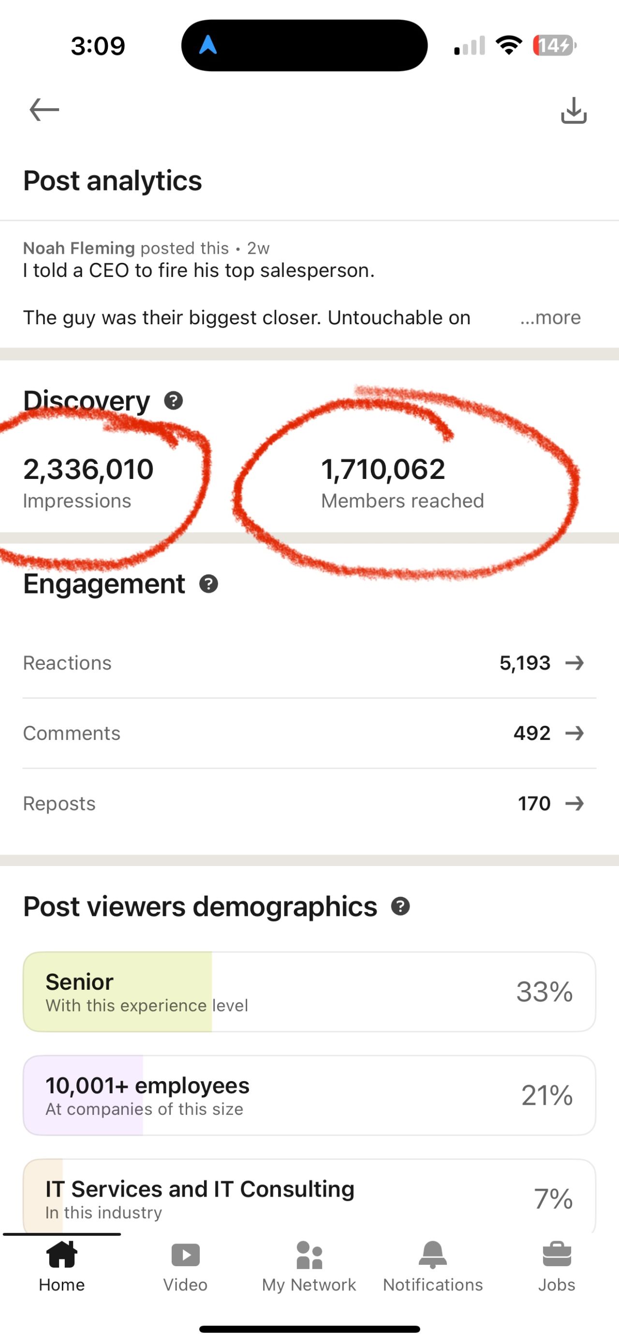Viewport: 619px width, 1344px height.
Task: Tap the Noah Fleming author name
Action: [x=79, y=248]
